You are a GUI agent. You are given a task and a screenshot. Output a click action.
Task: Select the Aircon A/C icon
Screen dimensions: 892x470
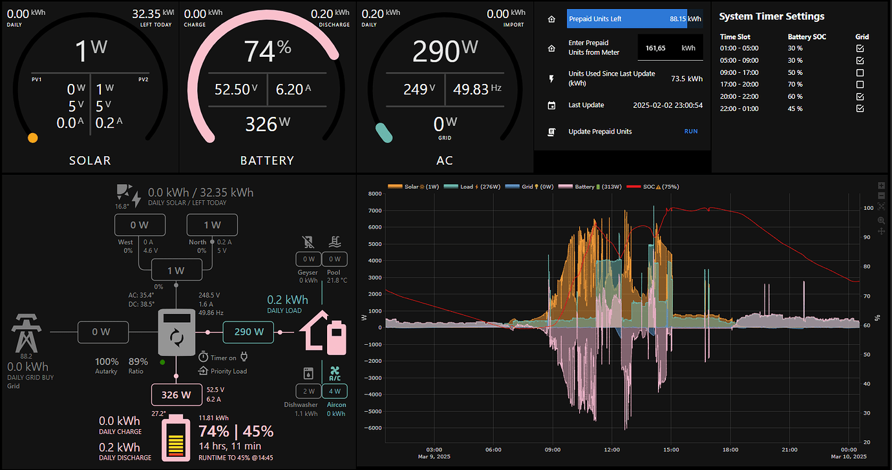click(x=335, y=373)
